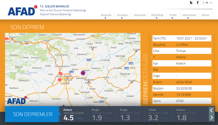Open the AFAD Facebook page icon
This screenshot has width=218, height=125.
198,3
